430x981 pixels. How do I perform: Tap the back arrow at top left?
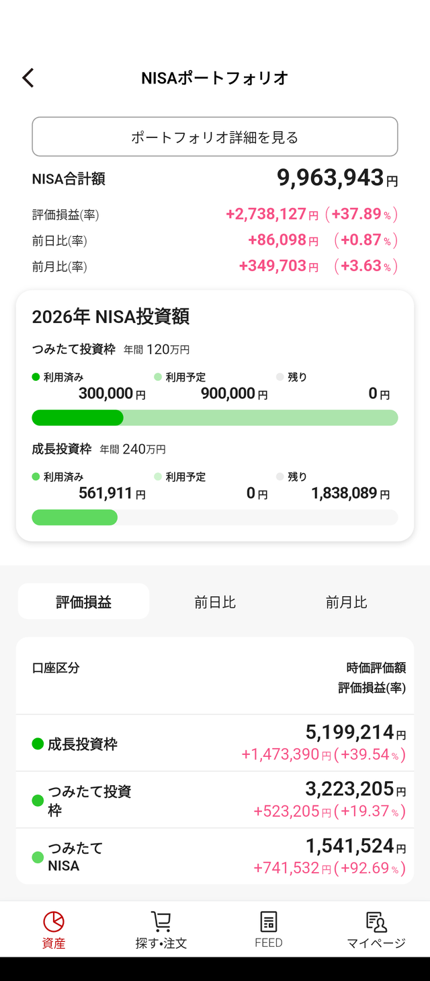(x=28, y=77)
